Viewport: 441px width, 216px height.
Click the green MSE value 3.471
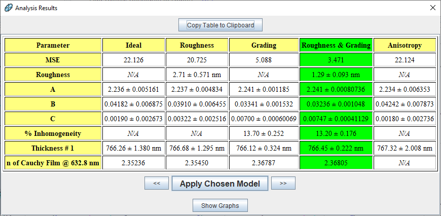[x=336, y=60]
